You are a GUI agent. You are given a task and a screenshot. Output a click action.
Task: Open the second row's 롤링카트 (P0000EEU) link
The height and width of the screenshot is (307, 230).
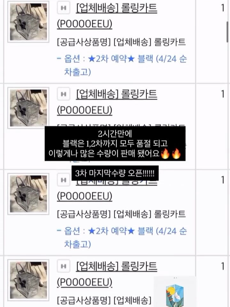pos(107,102)
